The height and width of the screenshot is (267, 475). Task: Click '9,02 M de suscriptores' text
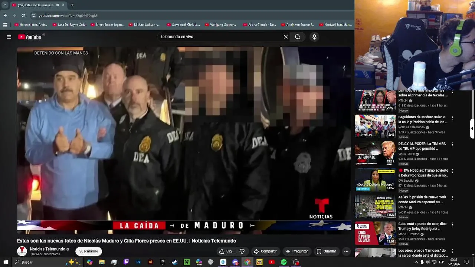(x=45, y=254)
